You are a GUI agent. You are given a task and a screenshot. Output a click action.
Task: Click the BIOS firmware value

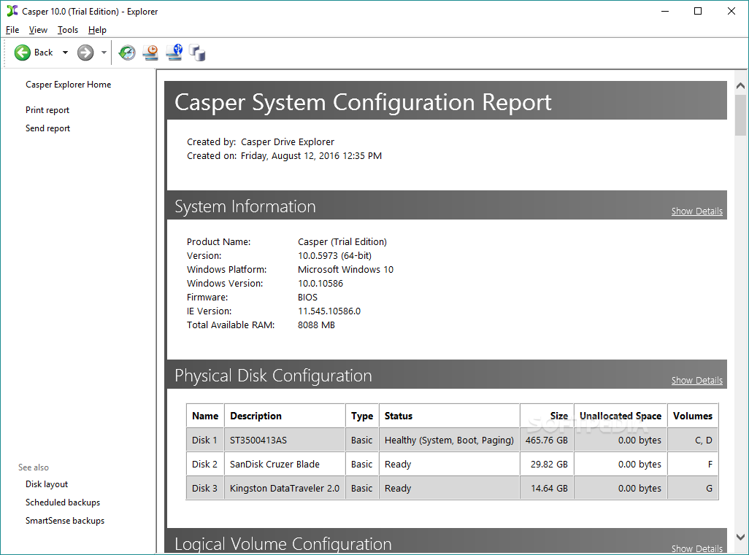tap(307, 297)
